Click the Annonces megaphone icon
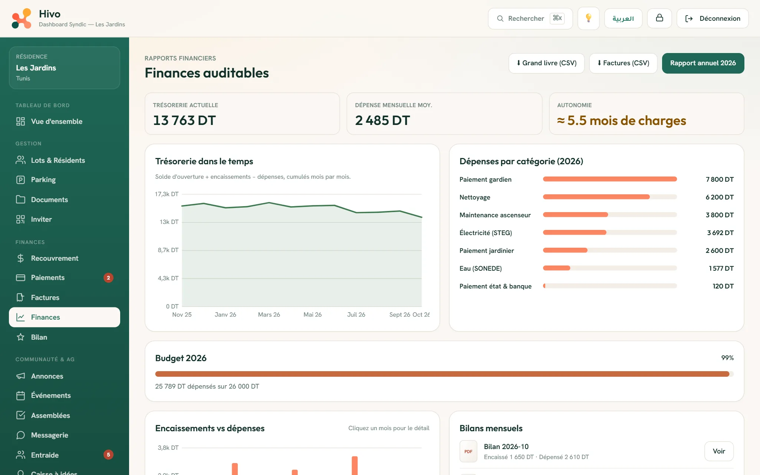760x475 pixels. [20, 376]
